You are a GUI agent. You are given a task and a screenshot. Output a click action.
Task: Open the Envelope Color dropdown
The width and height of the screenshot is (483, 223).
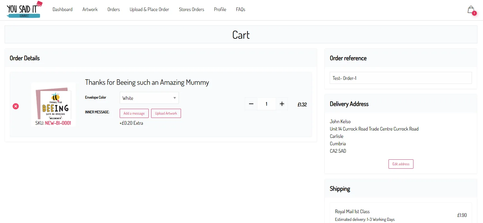[149, 98]
